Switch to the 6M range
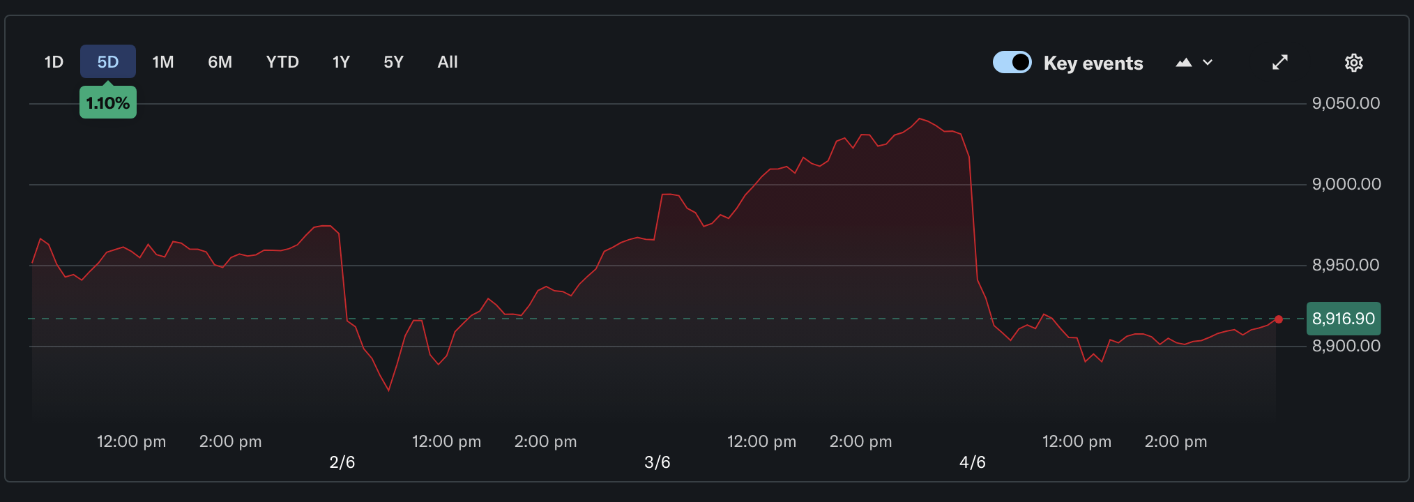 pos(220,62)
